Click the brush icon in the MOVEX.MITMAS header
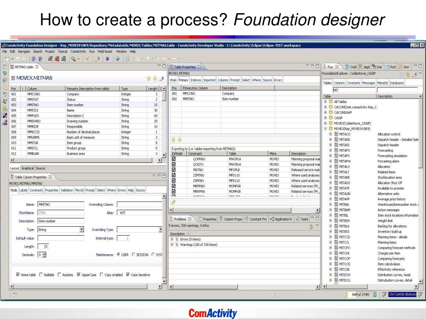426x319 pixels. tap(161, 79)
